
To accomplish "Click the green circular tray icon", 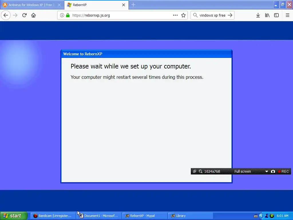I will (272, 216).
